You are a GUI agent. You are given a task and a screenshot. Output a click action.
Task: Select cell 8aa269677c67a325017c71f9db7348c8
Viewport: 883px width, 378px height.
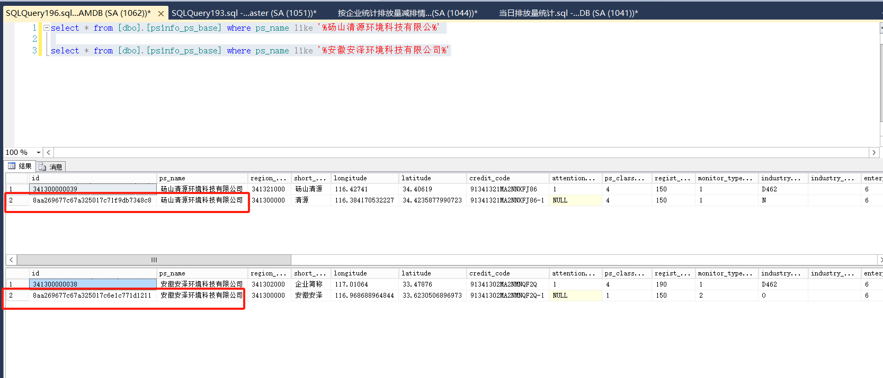(93, 200)
